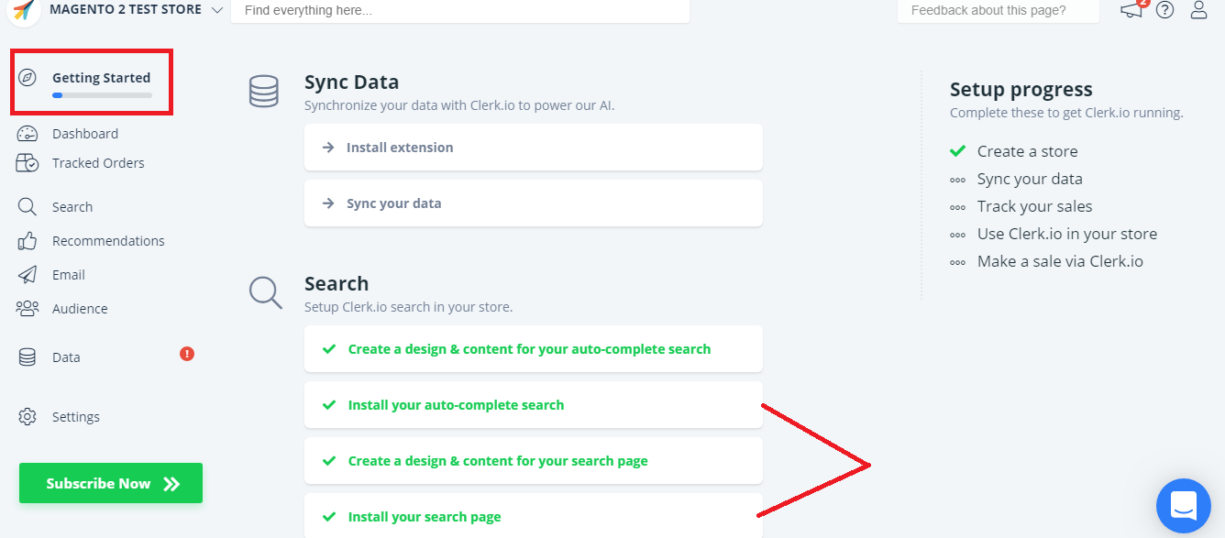Select the Email paper plane icon
The height and width of the screenshot is (538, 1225).
point(28,275)
